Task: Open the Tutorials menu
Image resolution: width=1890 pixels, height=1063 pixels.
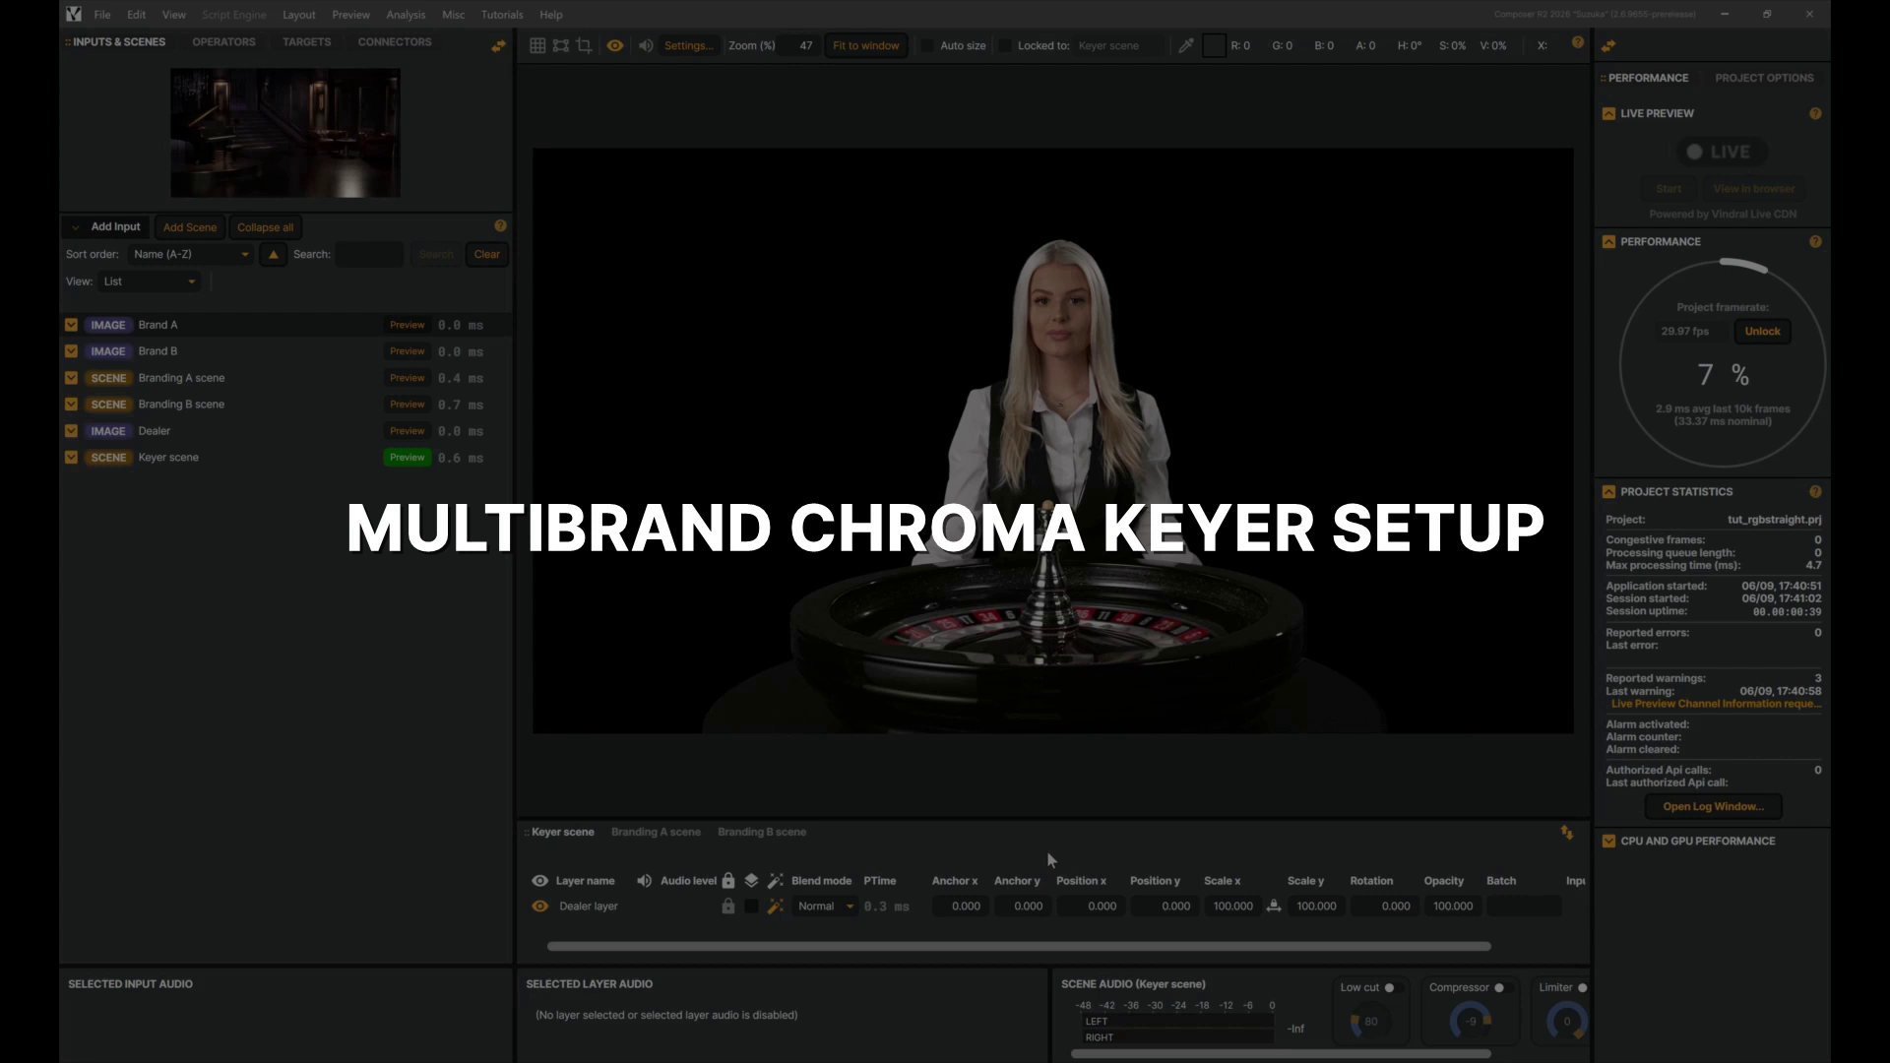Action: pos(502,15)
